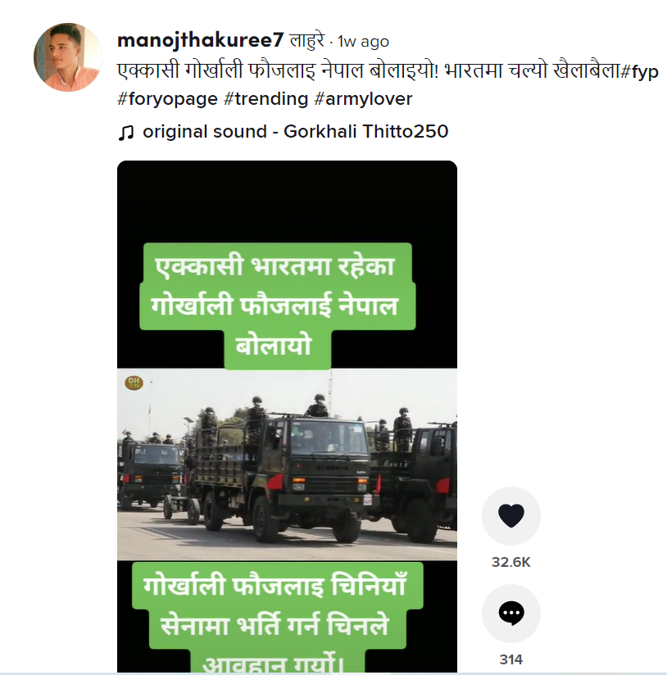Open original sound - Gorkhali Thitto250
667x675 pixels.
pos(295,131)
